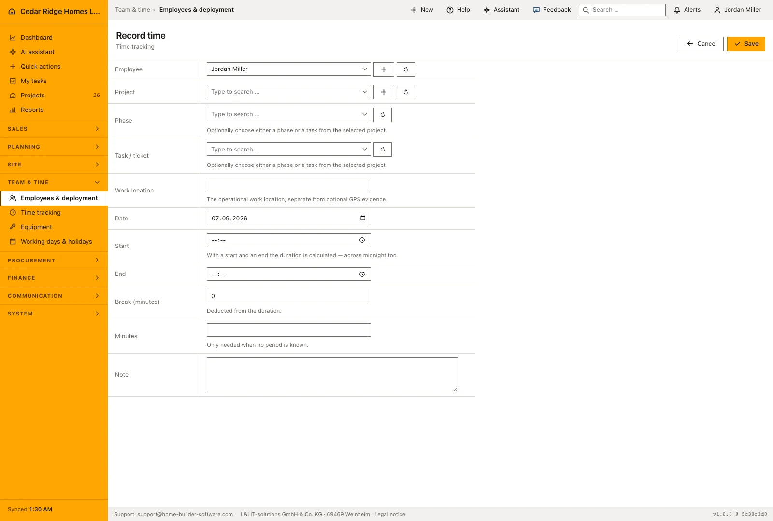Open Equipment in sidebar
The height and width of the screenshot is (521, 773).
[x=54, y=227]
